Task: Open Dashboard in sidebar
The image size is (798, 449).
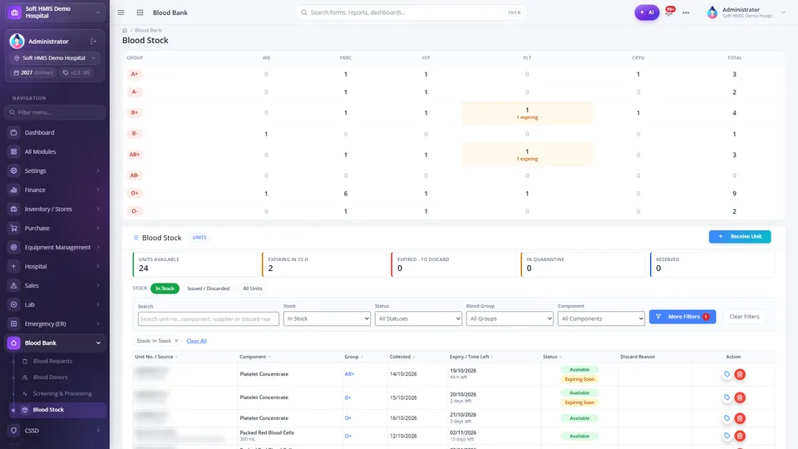Action: [x=55, y=132]
